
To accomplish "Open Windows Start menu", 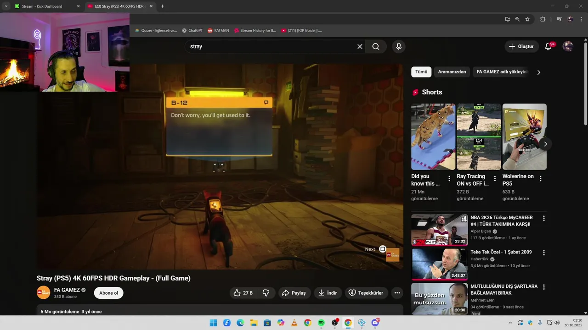I will [213, 323].
